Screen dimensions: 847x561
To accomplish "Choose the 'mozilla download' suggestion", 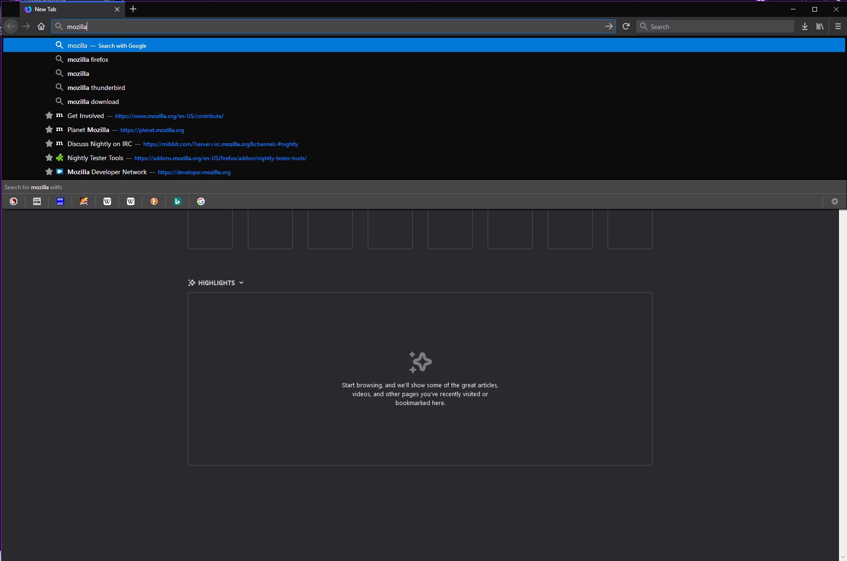I will point(424,102).
